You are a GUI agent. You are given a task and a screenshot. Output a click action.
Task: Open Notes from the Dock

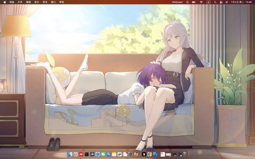(114, 154)
